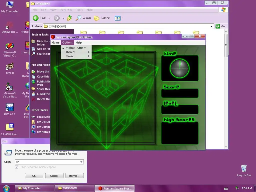
Task: Expand the Address bar dropdown
Action: point(211,26)
